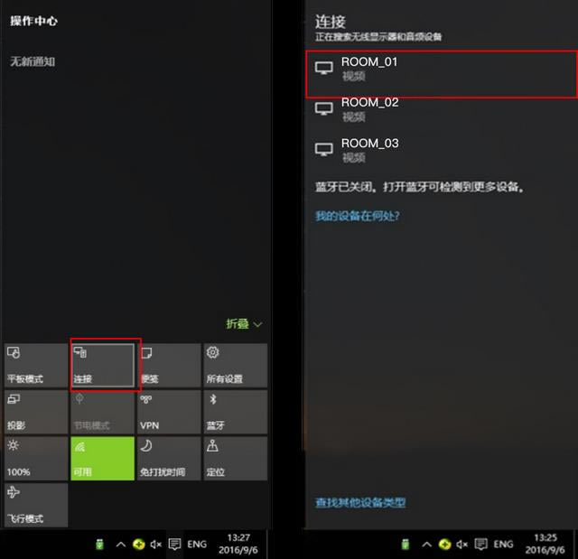Open 所有设置 all settings gear tile

tap(235, 365)
